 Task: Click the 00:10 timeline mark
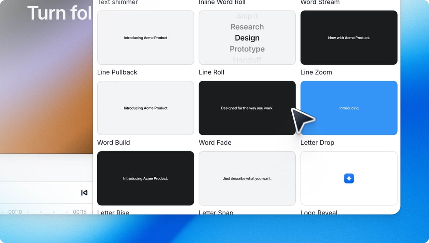(x=15, y=212)
